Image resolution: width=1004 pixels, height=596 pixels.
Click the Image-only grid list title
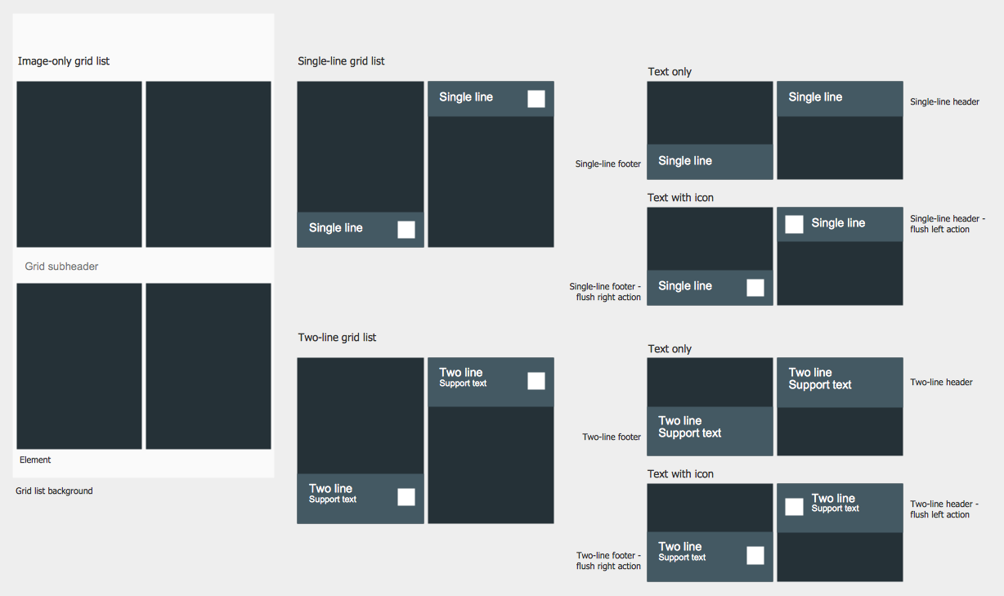(x=64, y=61)
